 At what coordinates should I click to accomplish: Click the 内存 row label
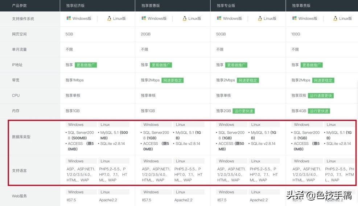(x=16, y=111)
